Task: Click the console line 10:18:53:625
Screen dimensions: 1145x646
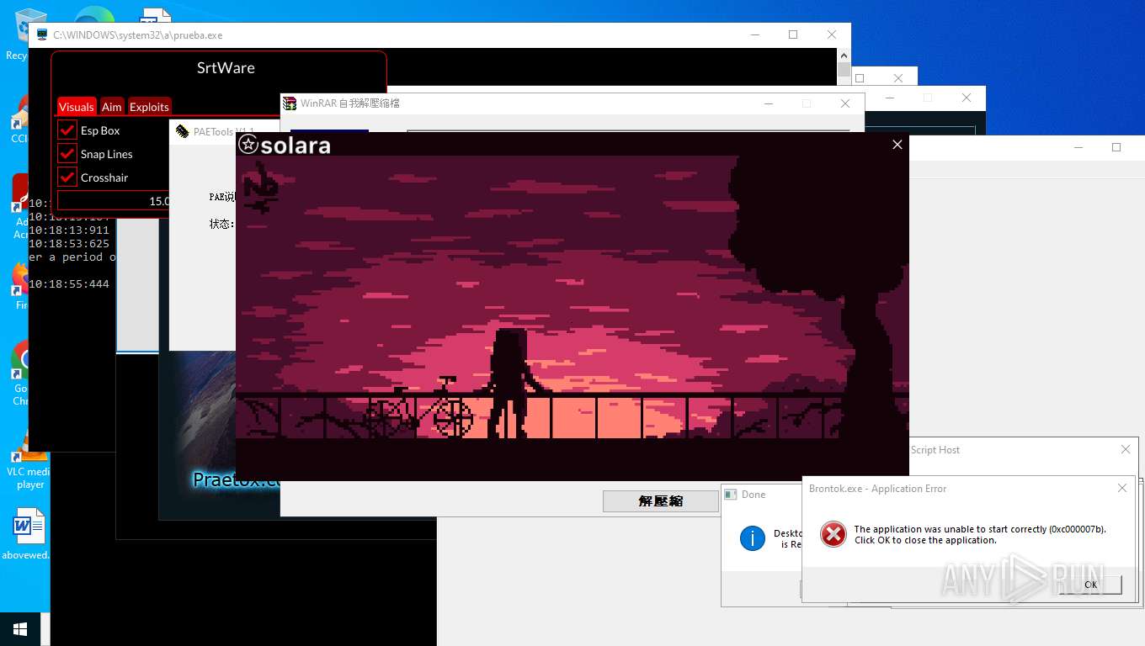Action: coord(69,244)
